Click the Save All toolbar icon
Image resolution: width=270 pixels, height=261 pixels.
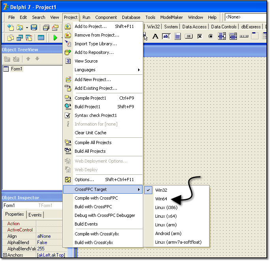click(46, 28)
